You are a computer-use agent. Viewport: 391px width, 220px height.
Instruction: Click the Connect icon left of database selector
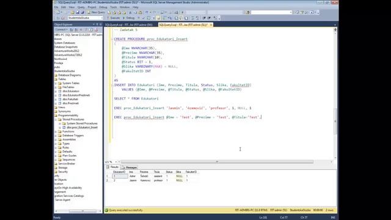click(58, 18)
